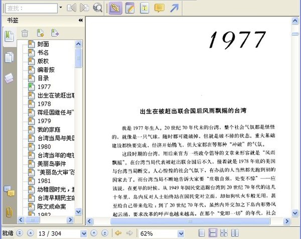Click the zoom level field showing 62%

(x=158, y=233)
